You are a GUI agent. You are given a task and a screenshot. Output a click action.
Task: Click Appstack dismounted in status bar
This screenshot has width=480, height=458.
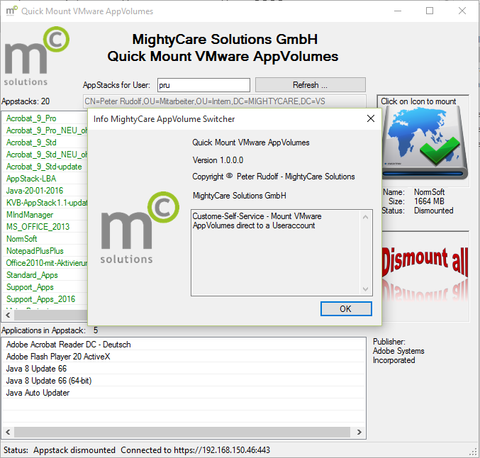[x=74, y=450]
